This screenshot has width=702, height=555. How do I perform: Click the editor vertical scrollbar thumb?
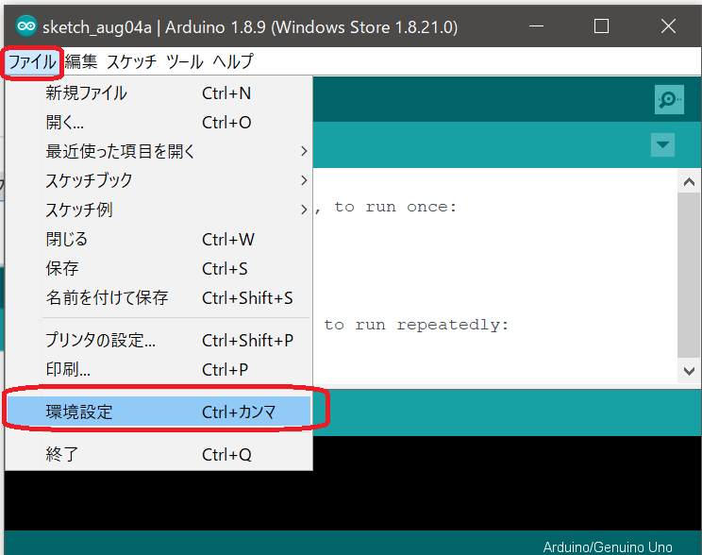[689, 275]
